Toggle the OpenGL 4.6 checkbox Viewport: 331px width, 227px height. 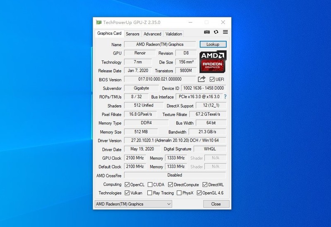[x=199, y=193]
